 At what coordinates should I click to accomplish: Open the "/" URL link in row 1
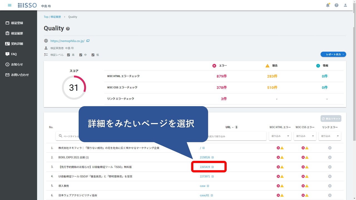(201, 148)
